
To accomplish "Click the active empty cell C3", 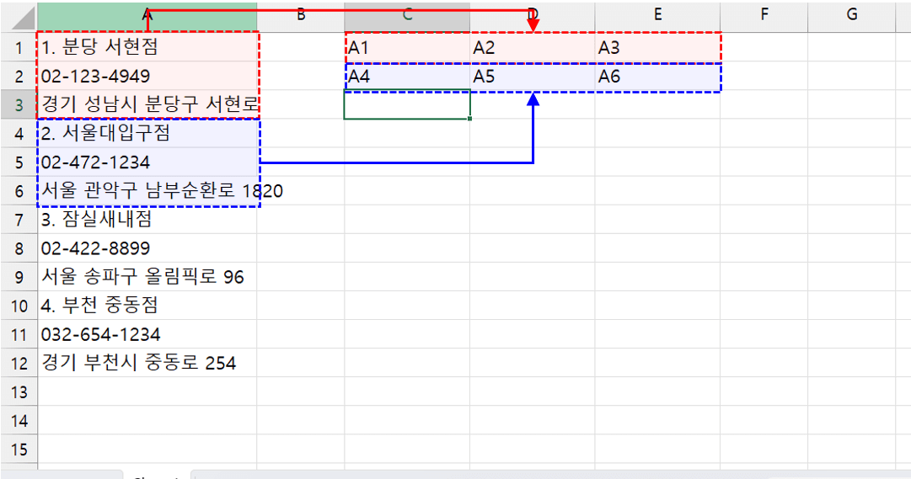I will 406,105.
